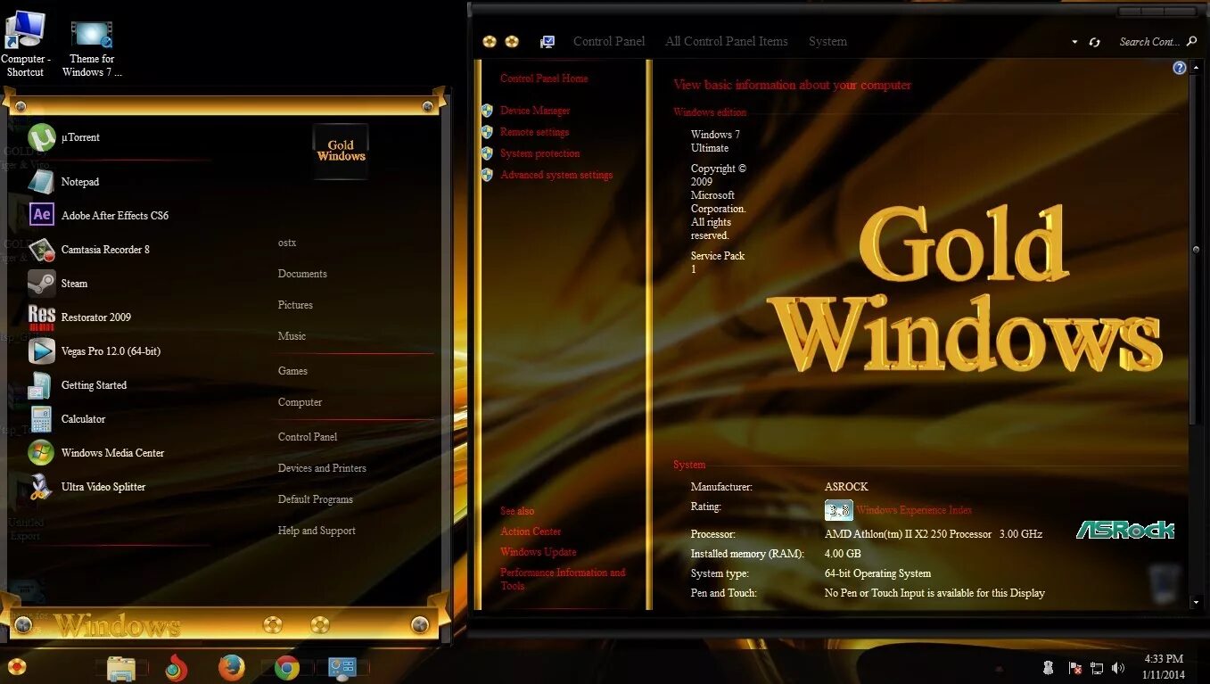Image resolution: width=1210 pixels, height=684 pixels.
Task: Launch Google Chrome from the taskbar
Action: pyautogui.click(x=285, y=666)
